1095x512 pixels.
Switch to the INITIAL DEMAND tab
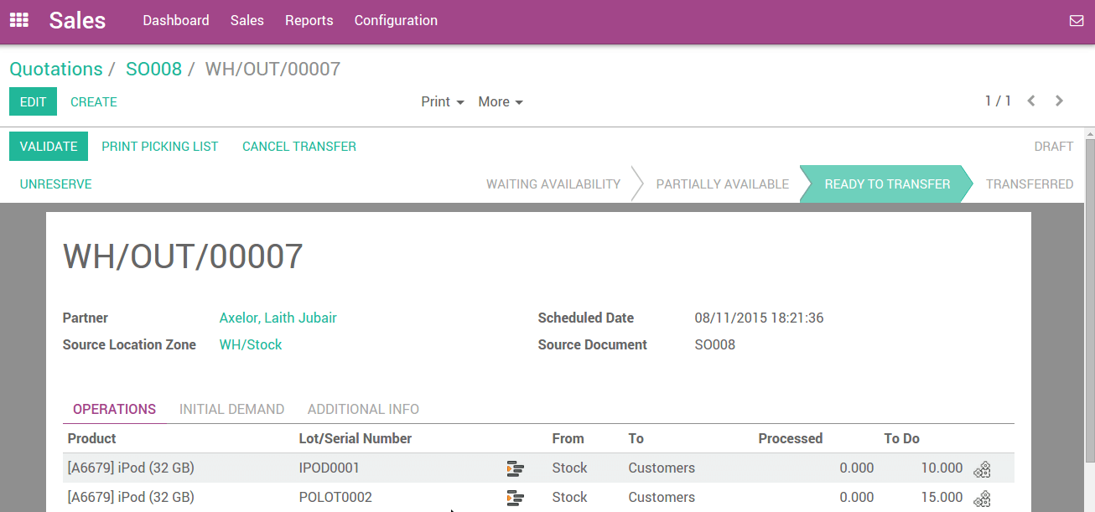[231, 409]
